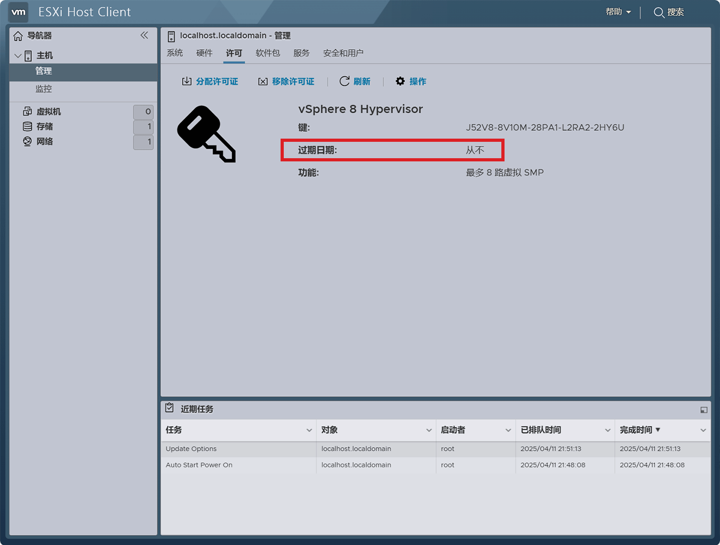The width and height of the screenshot is (720, 545).
Task: Open the 网络 section via its globe icon
Action: (x=27, y=141)
